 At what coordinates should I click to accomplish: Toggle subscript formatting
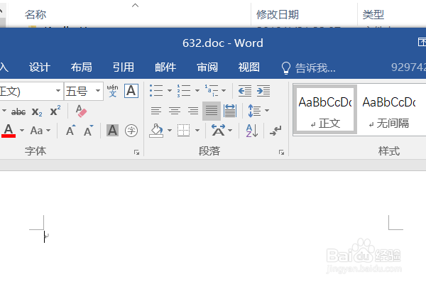coord(37,111)
